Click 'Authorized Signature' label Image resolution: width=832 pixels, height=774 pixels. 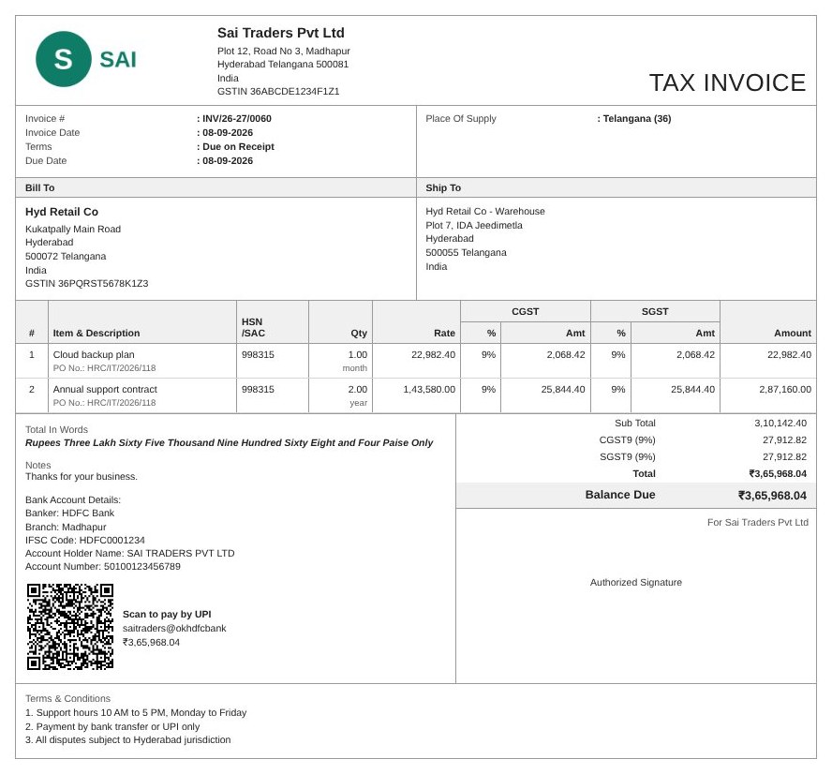[x=635, y=583]
